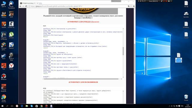Viewport: 192px width, 108px height.
Task: Open the taskbar search magnifier
Action: point(7,106)
